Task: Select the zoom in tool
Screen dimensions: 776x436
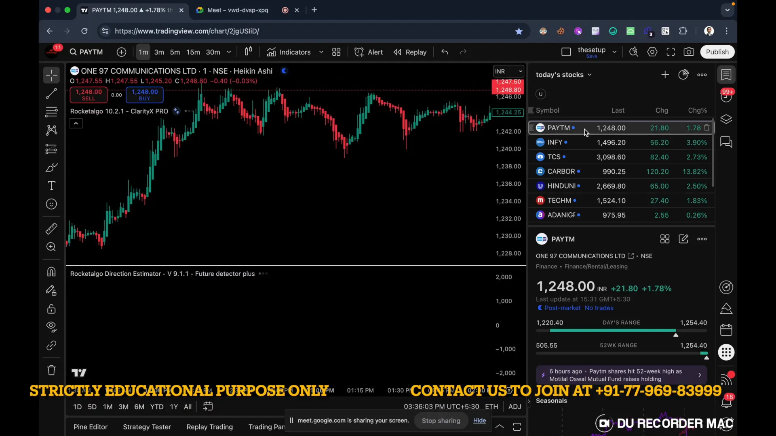Action: pos(51,247)
